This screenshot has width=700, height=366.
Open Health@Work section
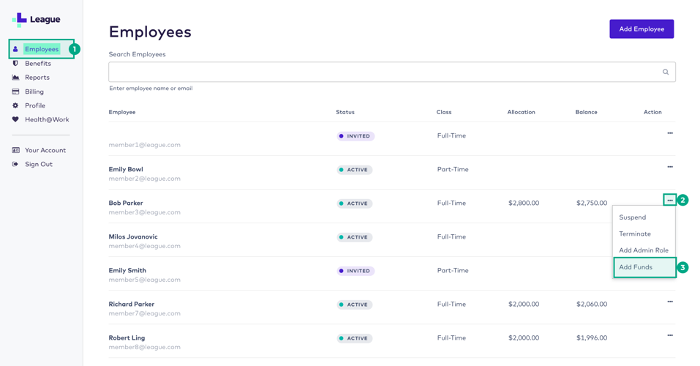click(x=47, y=119)
